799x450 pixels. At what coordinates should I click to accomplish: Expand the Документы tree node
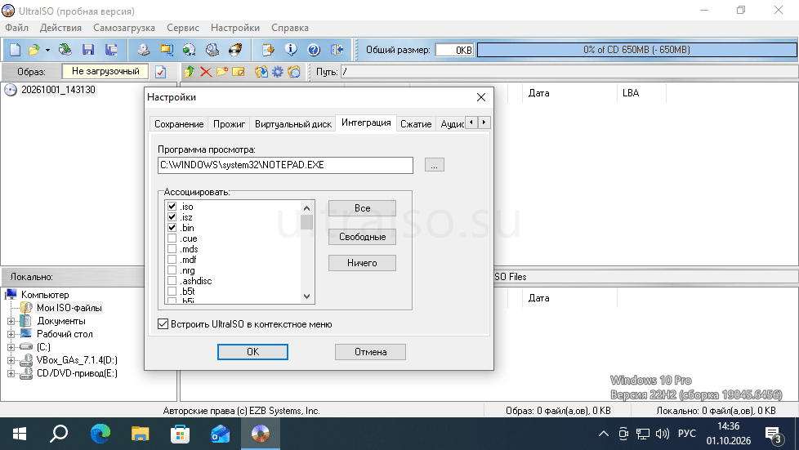click(x=11, y=321)
